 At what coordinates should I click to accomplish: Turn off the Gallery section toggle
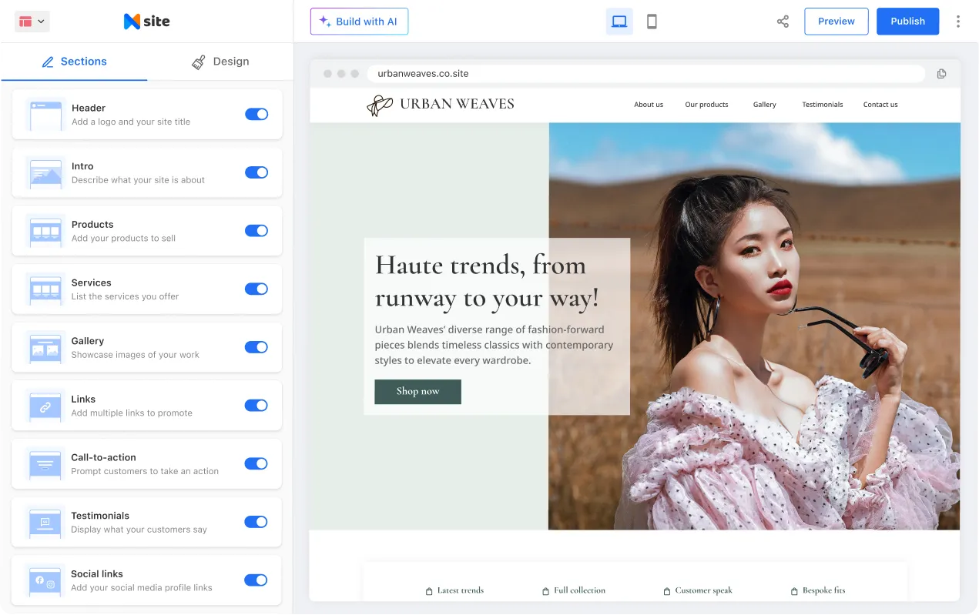(x=256, y=347)
